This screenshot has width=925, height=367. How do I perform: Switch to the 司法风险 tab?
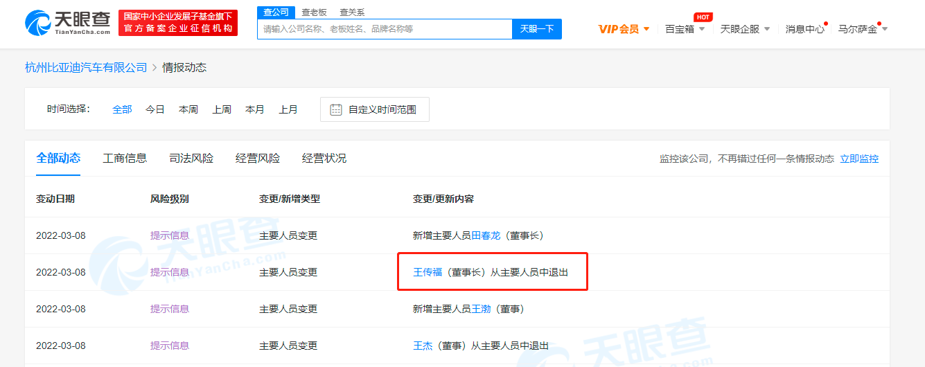(191, 158)
